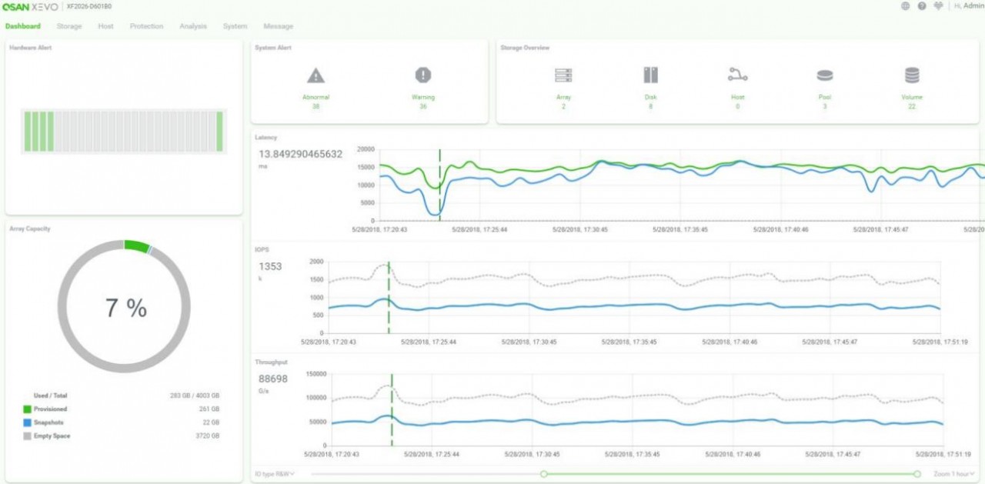Open the Hi, Admin user menu
The image size is (985, 484).
tap(968, 6)
